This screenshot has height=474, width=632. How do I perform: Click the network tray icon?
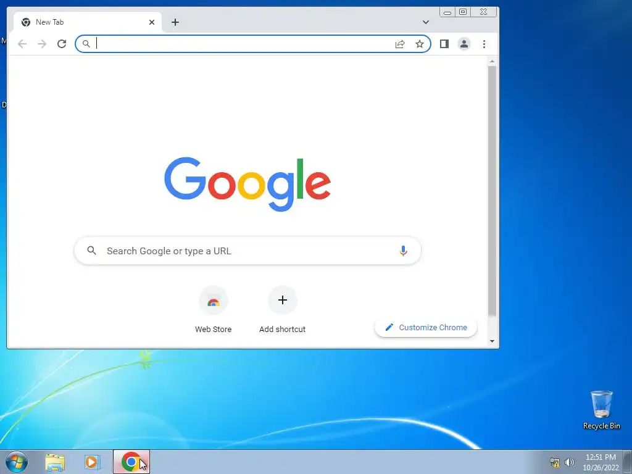pyautogui.click(x=555, y=462)
